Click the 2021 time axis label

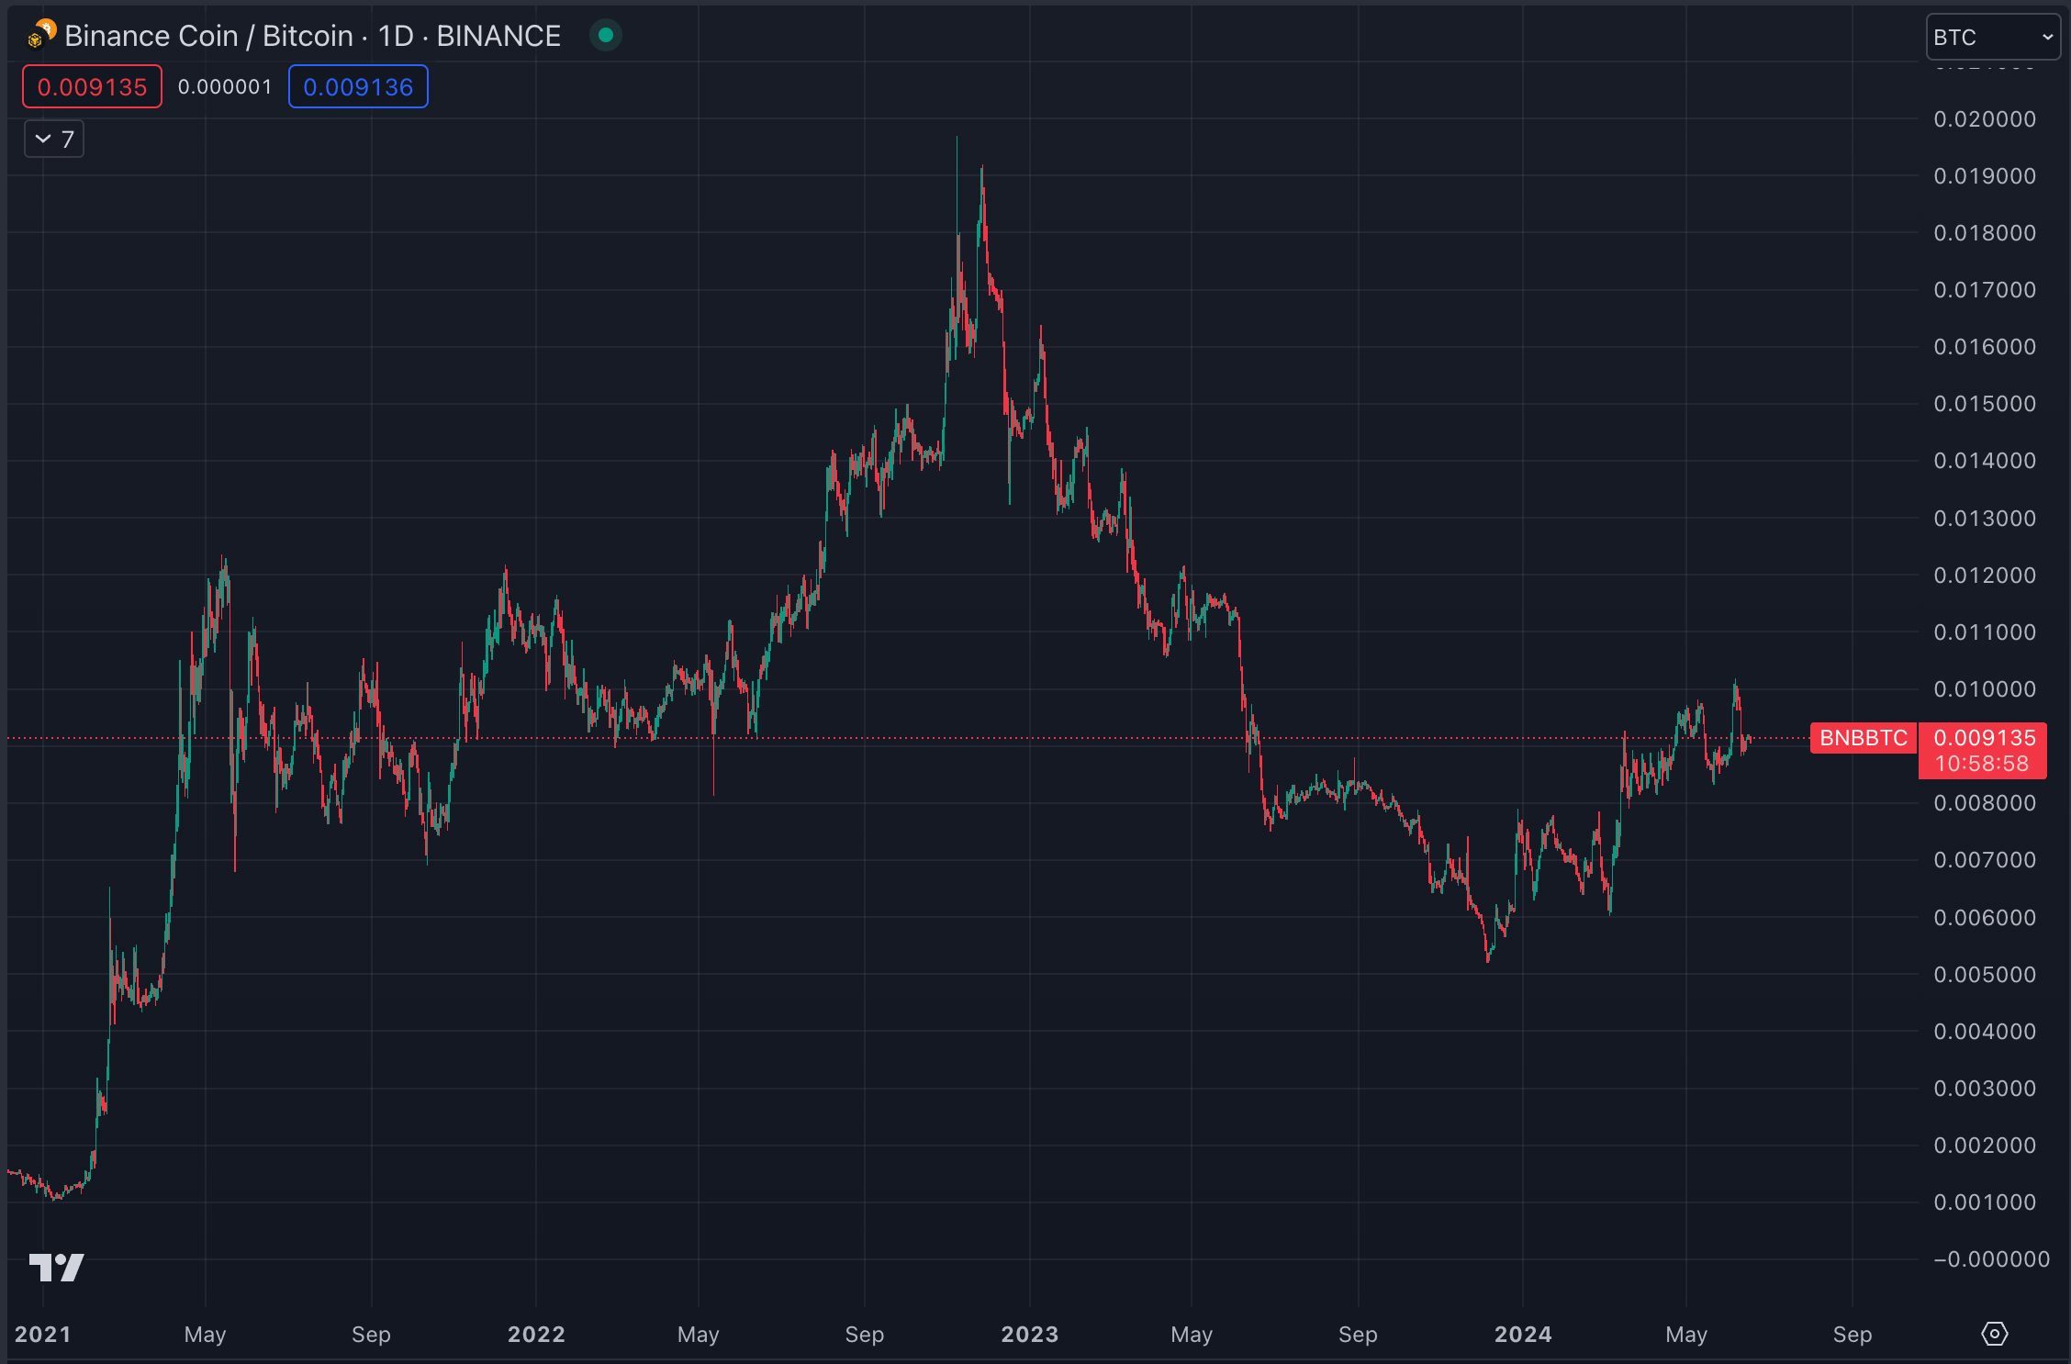tap(43, 1335)
